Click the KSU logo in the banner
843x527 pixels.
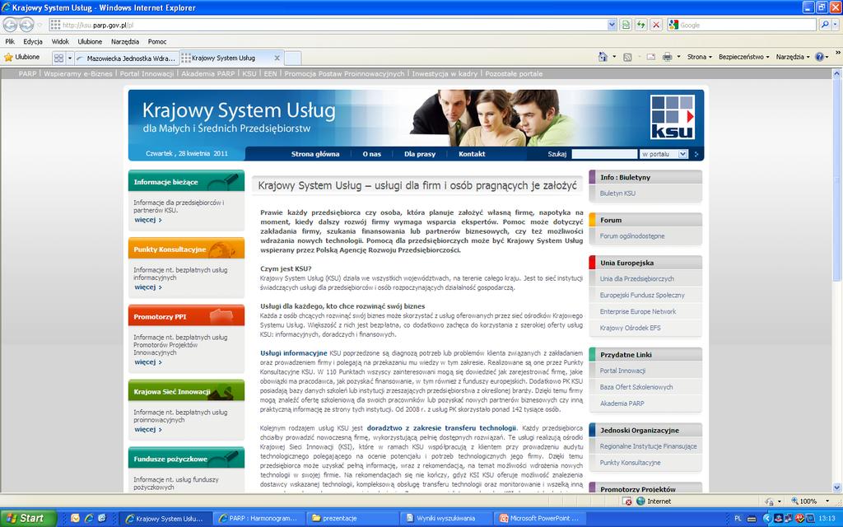pyautogui.click(x=672, y=117)
